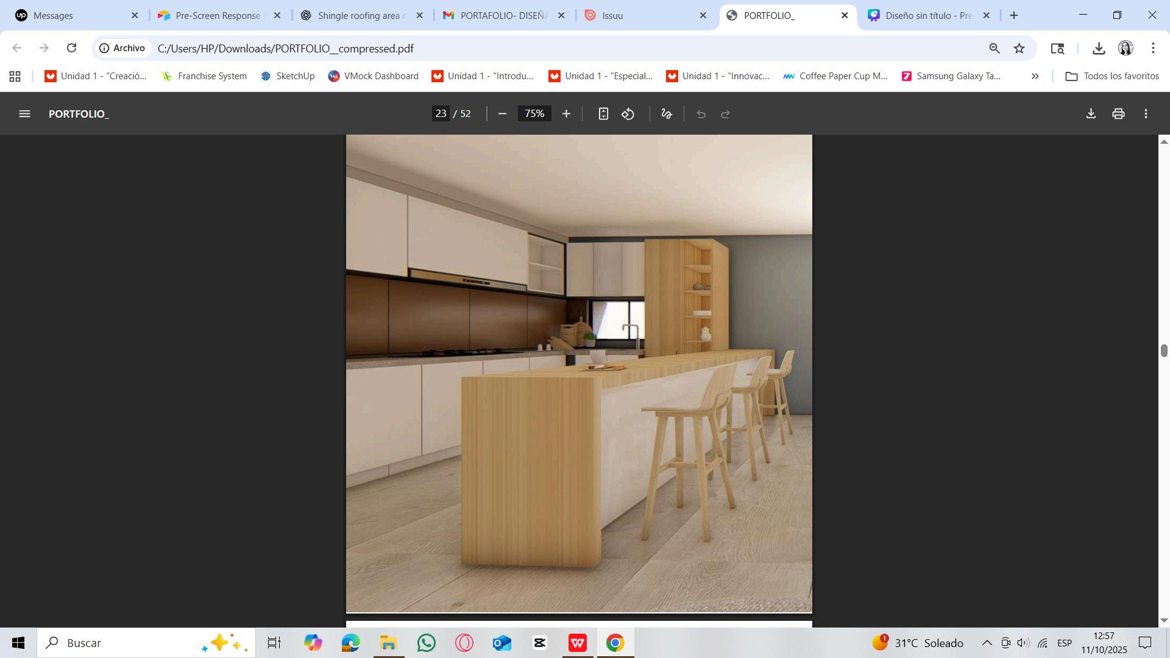The height and width of the screenshot is (658, 1170).
Task: Click the zoom out minus button
Action: (502, 114)
